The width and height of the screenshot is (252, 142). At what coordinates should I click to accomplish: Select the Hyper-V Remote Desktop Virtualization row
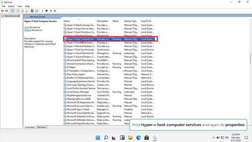109,46
